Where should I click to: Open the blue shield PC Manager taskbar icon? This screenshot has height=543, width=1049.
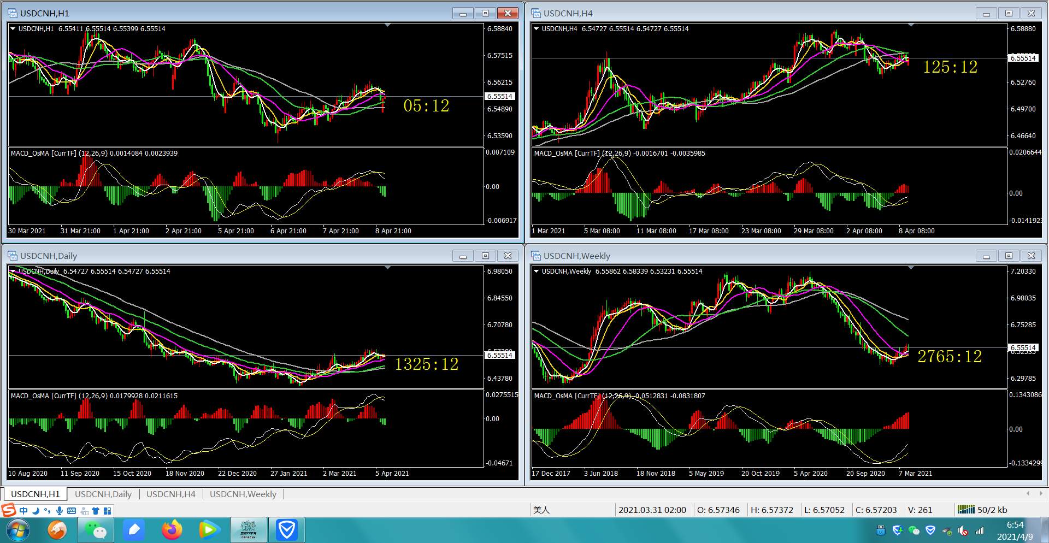click(287, 530)
